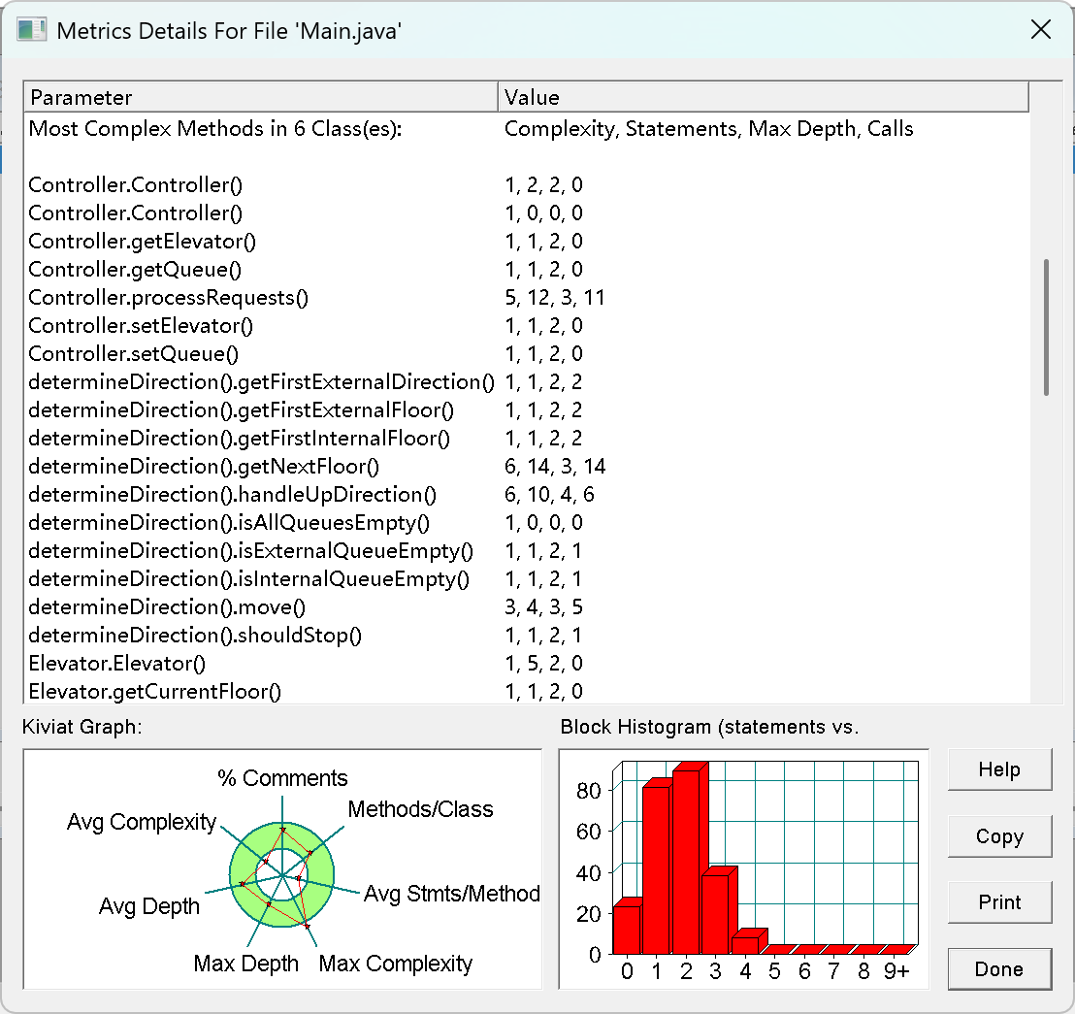This screenshot has height=1014, width=1075.
Task: Select the Controller.getQueue() row
Action: (x=527, y=270)
